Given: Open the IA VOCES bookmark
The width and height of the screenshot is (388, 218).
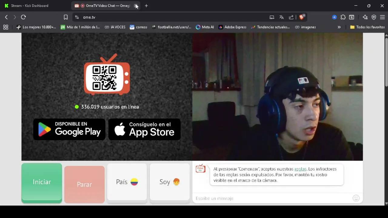Looking at the screenshot, I should (x=115, y=27).
